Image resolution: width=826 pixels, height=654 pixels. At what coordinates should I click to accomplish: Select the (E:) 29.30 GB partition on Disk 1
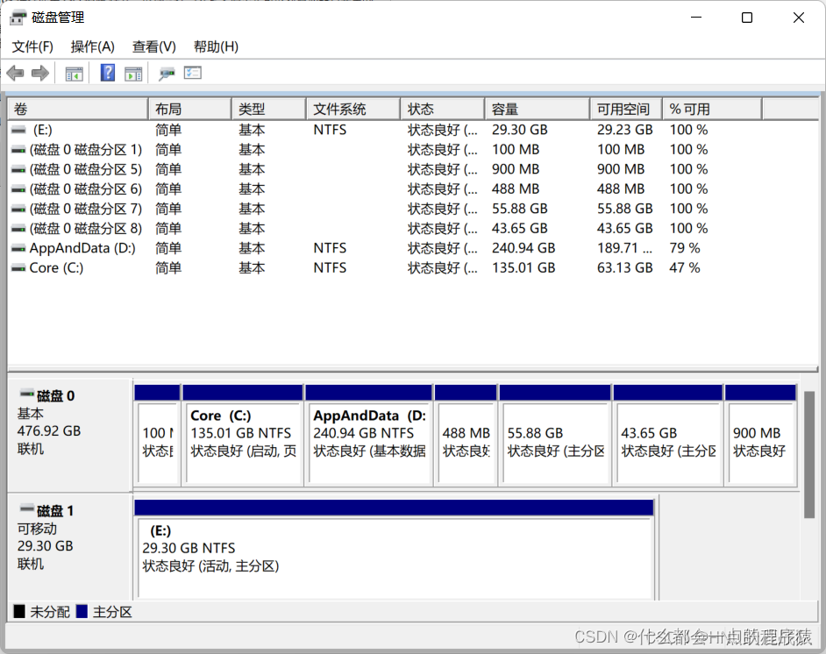coord(394,550)
